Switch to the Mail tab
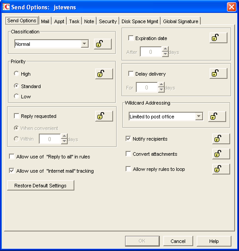This screenshot has width=239, height=251. (x=45, y=21)
